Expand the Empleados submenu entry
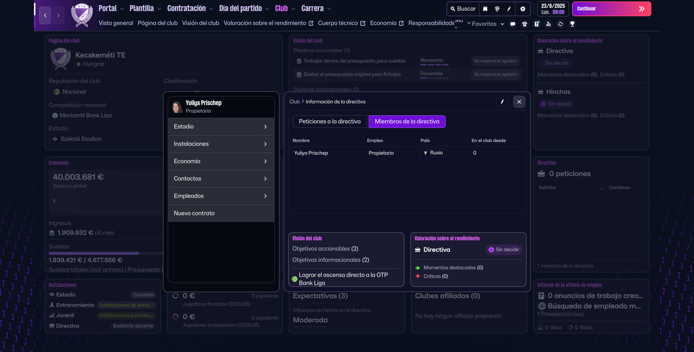Image resolution: width=694 pixels, height=352 pixels. pyautogui.click(x=221, y=196)
